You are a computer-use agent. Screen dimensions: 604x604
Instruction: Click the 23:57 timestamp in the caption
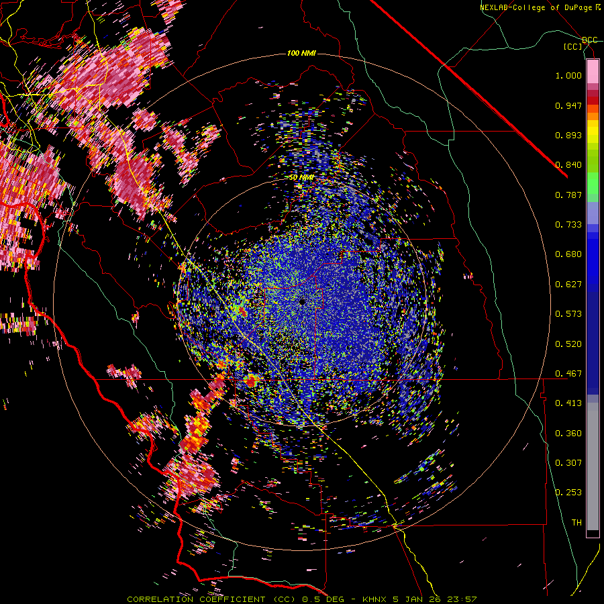pos(462,599)
